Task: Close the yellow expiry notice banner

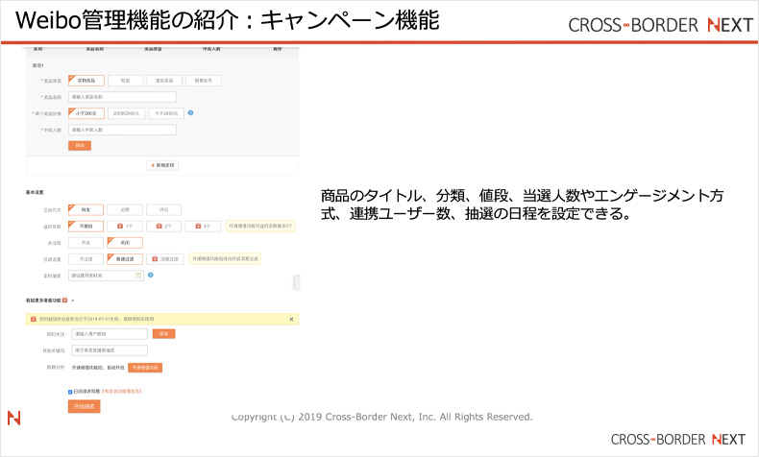Action: point(291,319)
